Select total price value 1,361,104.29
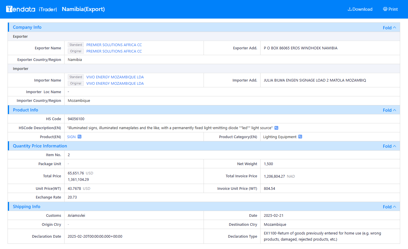The image size is (408, 249). tap(78, 179)
